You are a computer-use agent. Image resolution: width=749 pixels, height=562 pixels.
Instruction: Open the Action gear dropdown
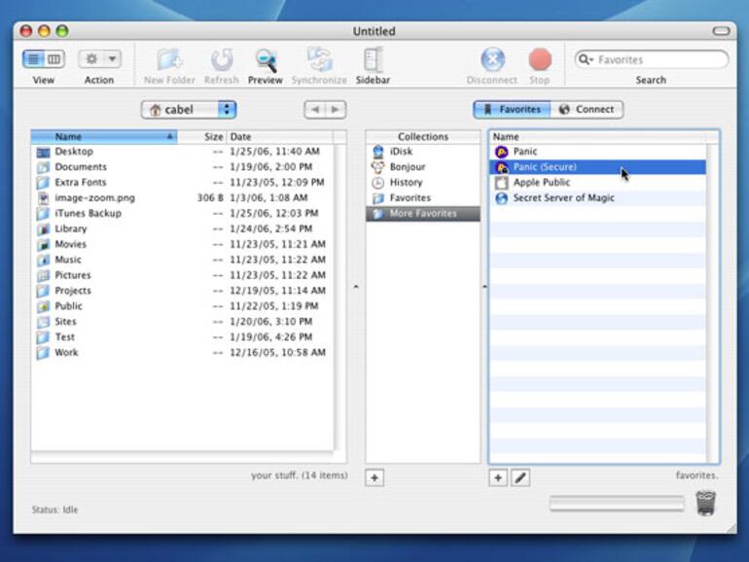point(99,59)
